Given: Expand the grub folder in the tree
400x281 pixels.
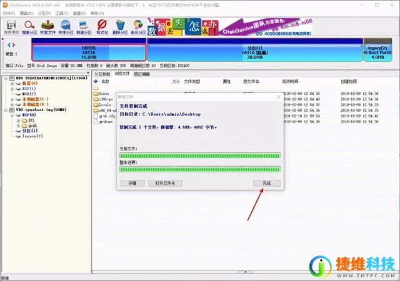Looking at the screenshot, I should (19, 126).
